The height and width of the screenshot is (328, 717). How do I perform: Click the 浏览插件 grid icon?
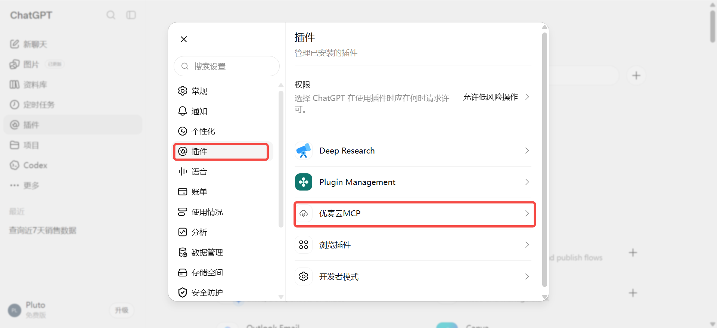point(304,245)
